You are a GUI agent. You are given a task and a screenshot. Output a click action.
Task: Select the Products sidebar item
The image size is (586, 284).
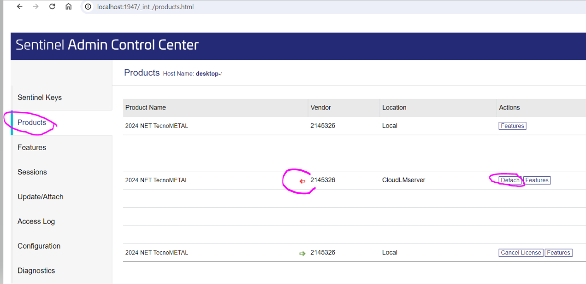(32, 122)
